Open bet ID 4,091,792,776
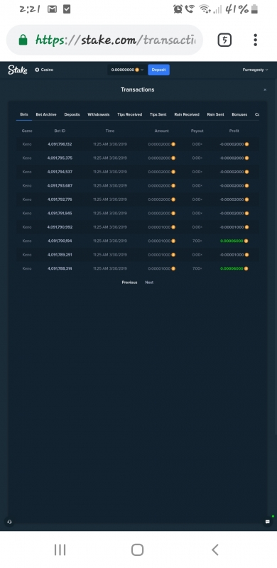The height and width of the screenshot is (568, 277). (x=60, y=200)
